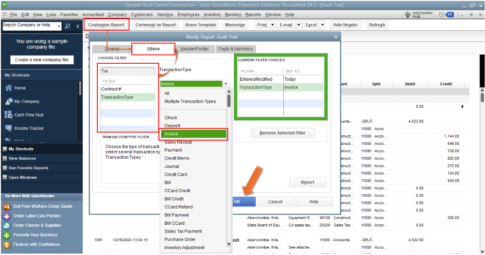Switch to the Fonts & Numbers tab
Screen dimensions: 485x255
point(236,49)
